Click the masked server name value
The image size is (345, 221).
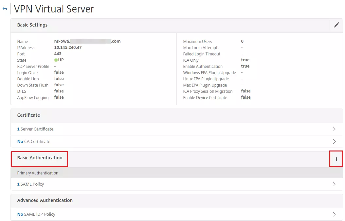click(x=87, y=41)
